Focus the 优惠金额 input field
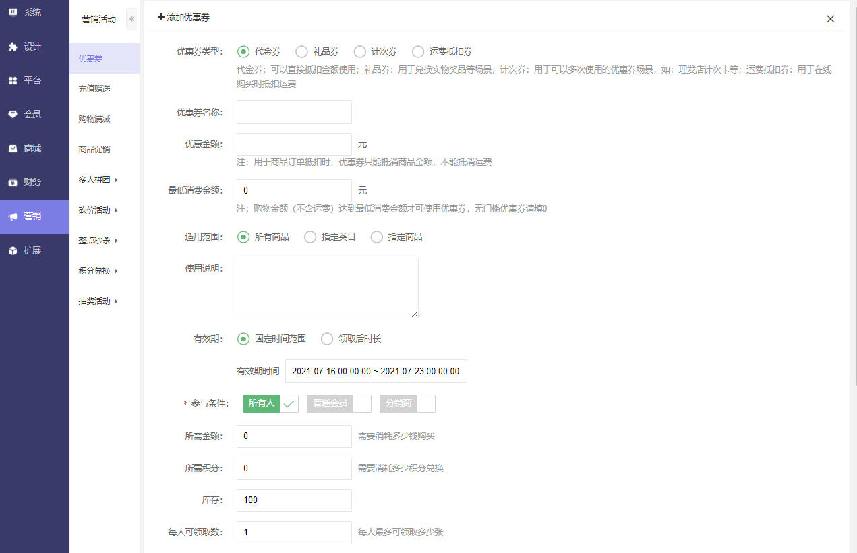Image resolution: width=857 pixels, height=553 pixels. point(294,144)
